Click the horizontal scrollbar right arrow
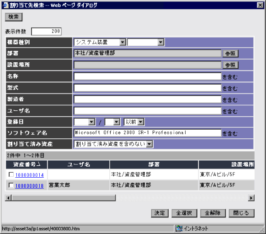This screenshot has height=234, width=266. tap(251, 198)
